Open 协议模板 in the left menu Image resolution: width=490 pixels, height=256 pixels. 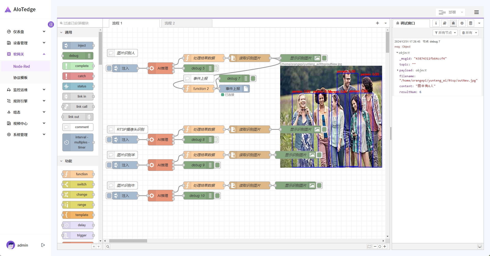coord(20,78)
